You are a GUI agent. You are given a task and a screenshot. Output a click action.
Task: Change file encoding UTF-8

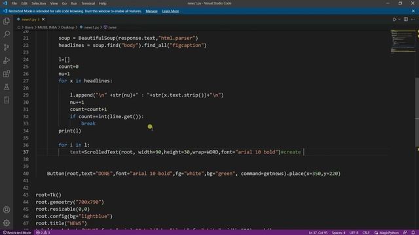(x=354, y=232)
